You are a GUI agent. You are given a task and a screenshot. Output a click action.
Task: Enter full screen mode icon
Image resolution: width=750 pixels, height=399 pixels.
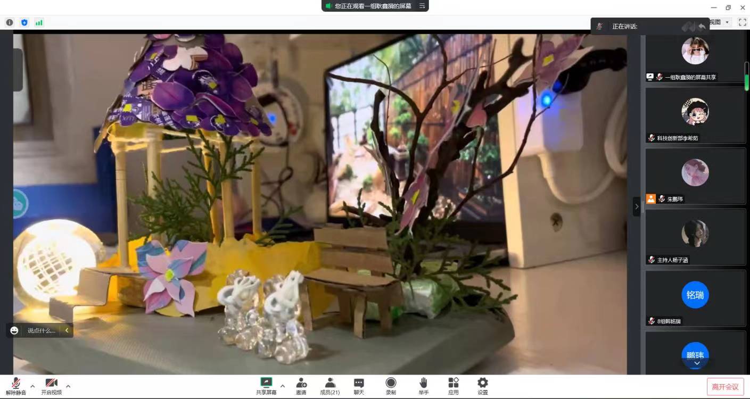tap(742, 22)
